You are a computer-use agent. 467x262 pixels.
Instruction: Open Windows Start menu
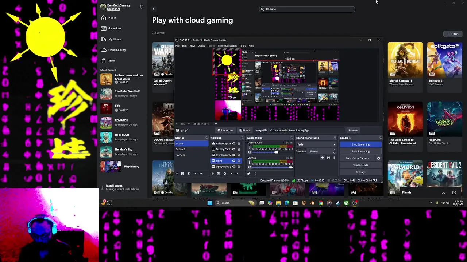pyautogui.click(x=210, y=203)
